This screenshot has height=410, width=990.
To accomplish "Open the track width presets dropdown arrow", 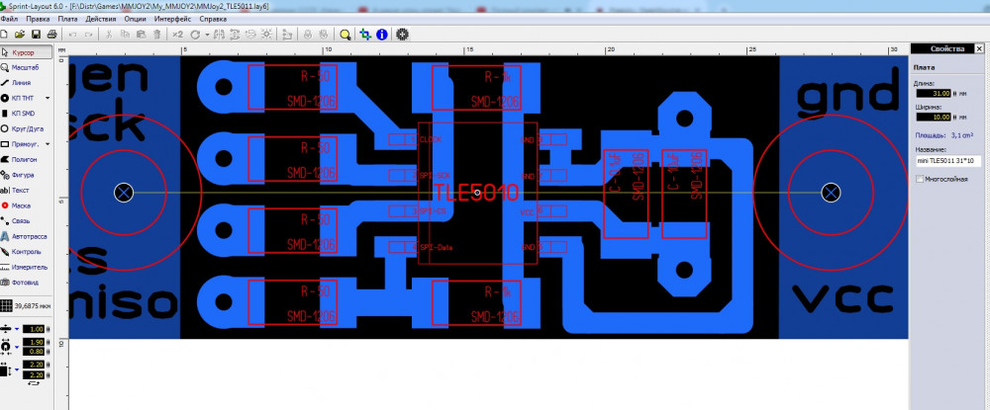I will [x=17, y=329].
